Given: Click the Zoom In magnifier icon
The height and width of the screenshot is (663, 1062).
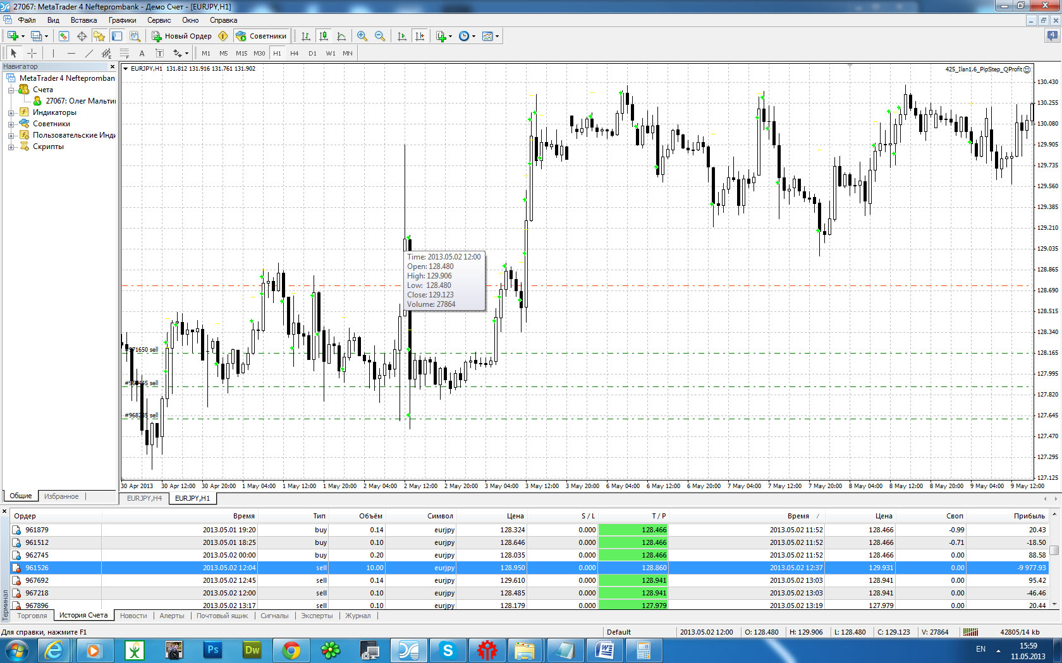Looking at the screenshot, I should 362,36.
